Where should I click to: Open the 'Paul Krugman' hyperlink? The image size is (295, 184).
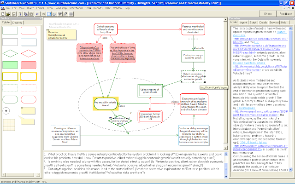pyautogui.click(x=246, y=108)
